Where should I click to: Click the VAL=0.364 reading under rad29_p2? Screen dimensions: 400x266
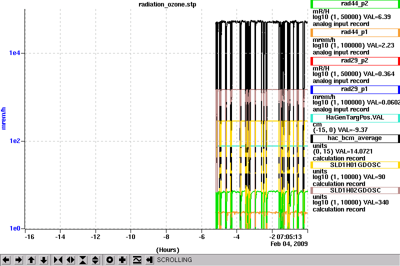click(379, 74)
